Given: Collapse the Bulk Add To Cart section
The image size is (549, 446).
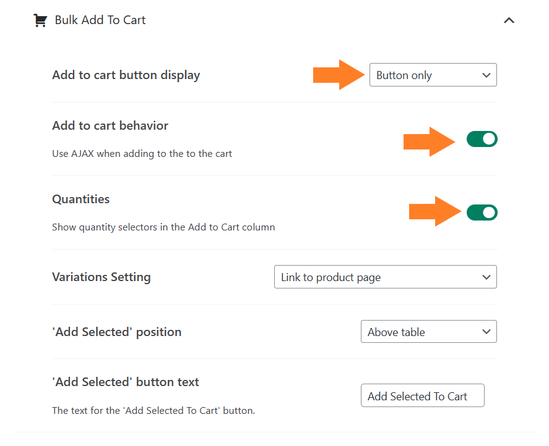Looking at the screenshot, I should 509,20.
